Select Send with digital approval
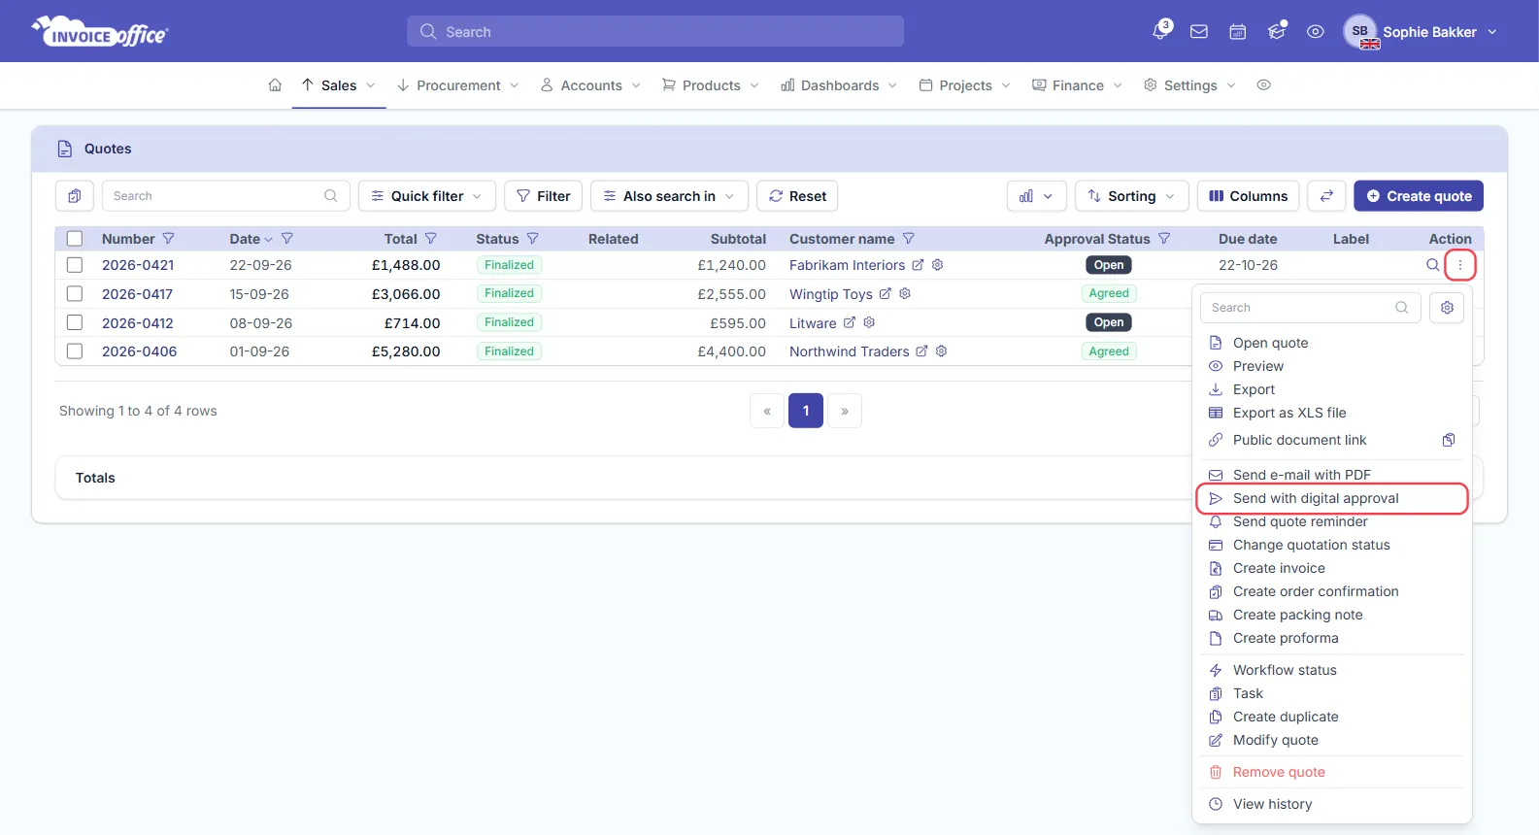The image size is (1539, 835). (1332, 498)
